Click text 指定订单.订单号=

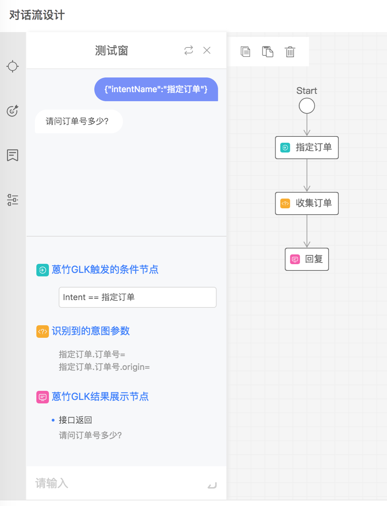(92, 355)
